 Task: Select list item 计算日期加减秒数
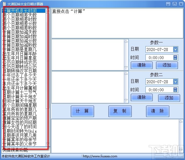pos(24,45)
